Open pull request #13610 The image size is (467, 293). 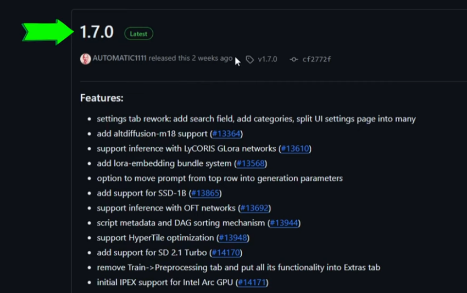coord(295,149)
